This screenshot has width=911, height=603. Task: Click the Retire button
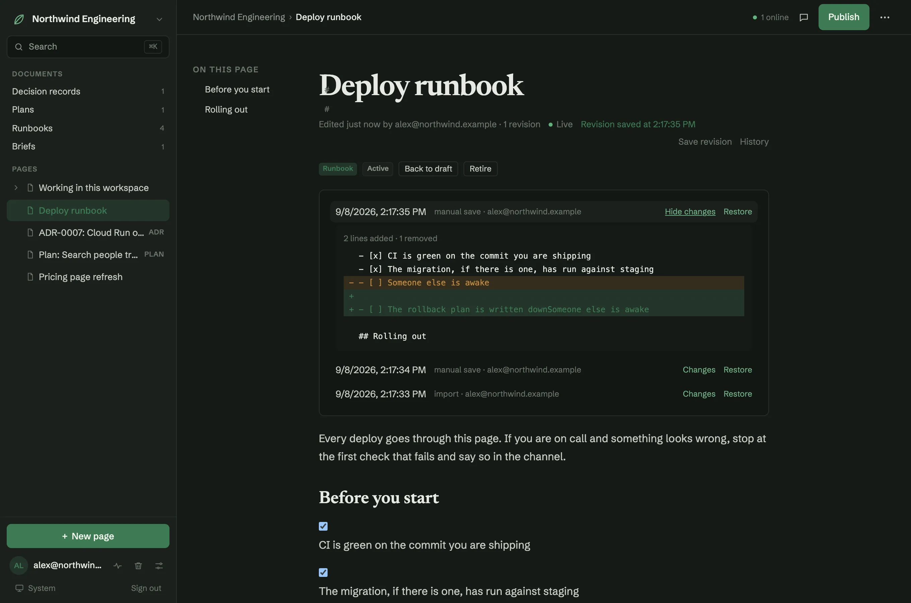coord(481,169)
